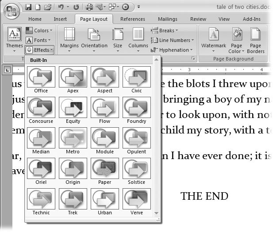Screen dimensions: 273x232
Task: Apply the Opulent theme effect
Action: [137, 141]
